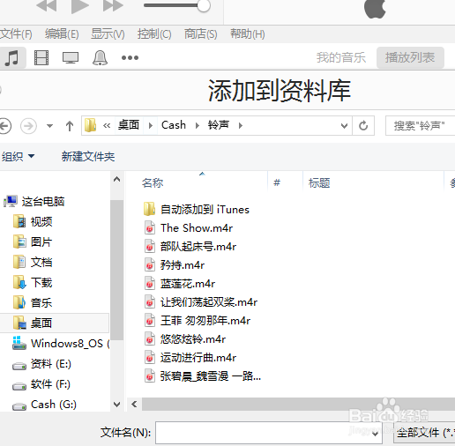455x446 pixels.
Task: Open the 显示(V) menu
Action: pyautogui.click(x=108, y=34)
